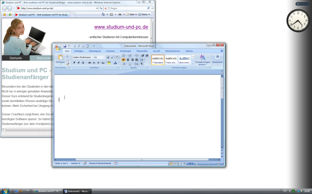Switch to Ansicht ribbon tab
This screenshot has width=312, height=194.
click(156, 51)
